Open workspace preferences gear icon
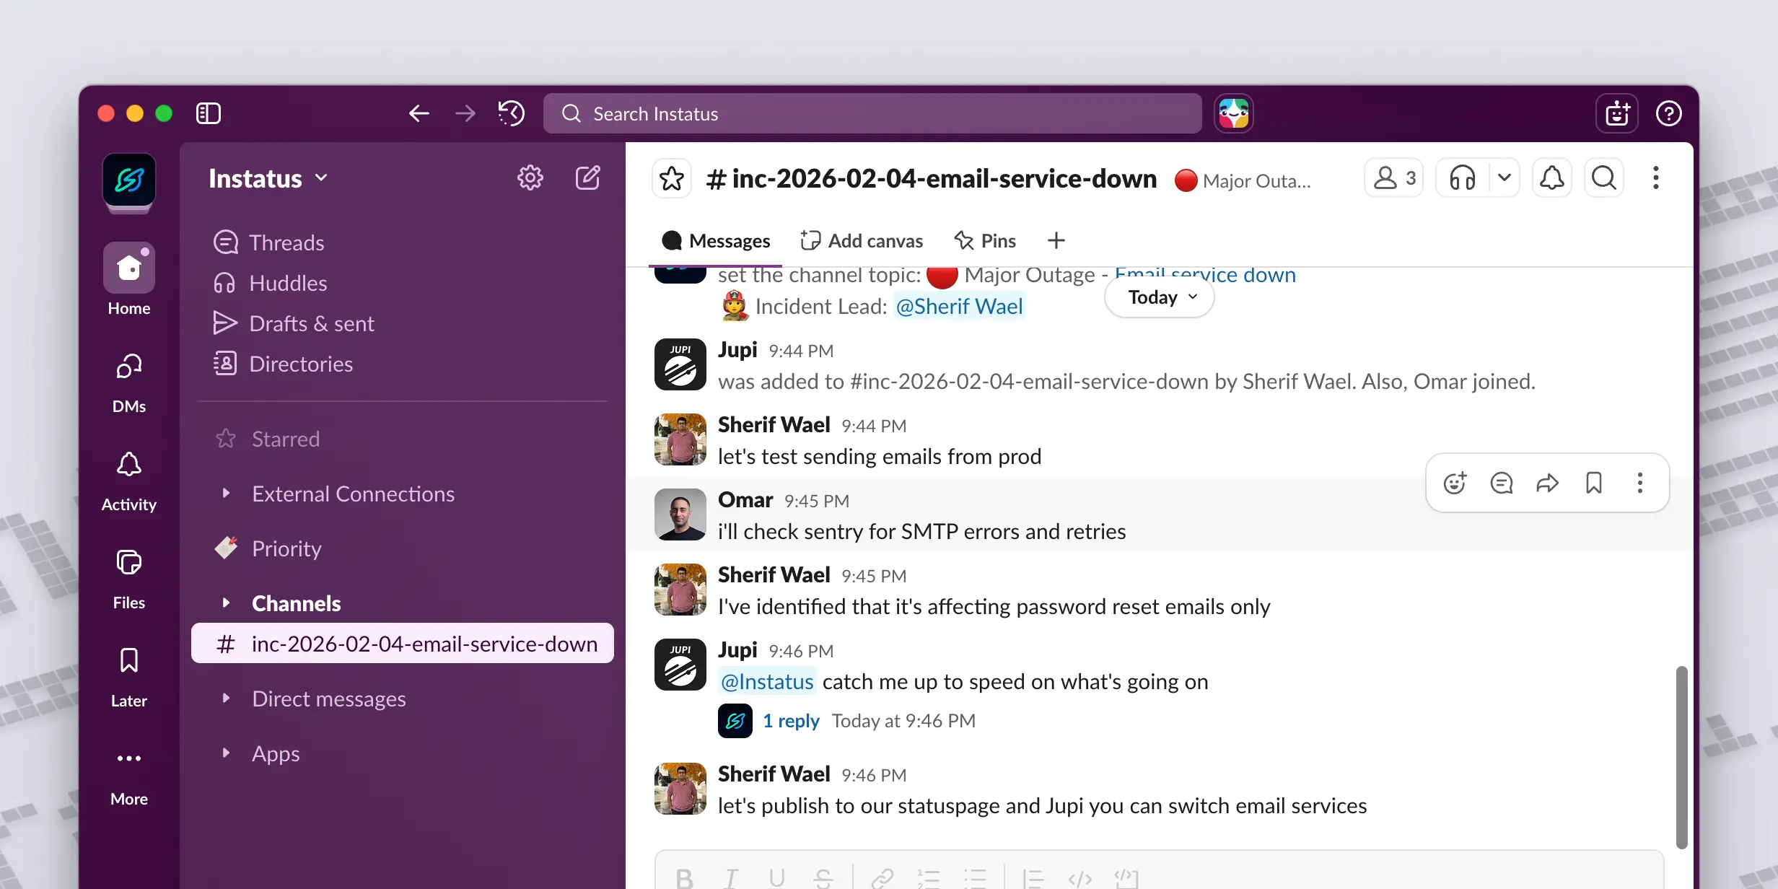 click(x=530, y=178)
